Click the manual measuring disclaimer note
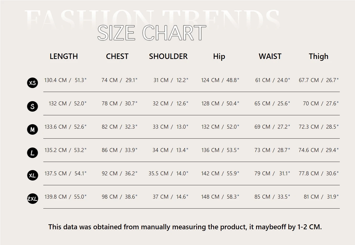 tap(185, 227)
